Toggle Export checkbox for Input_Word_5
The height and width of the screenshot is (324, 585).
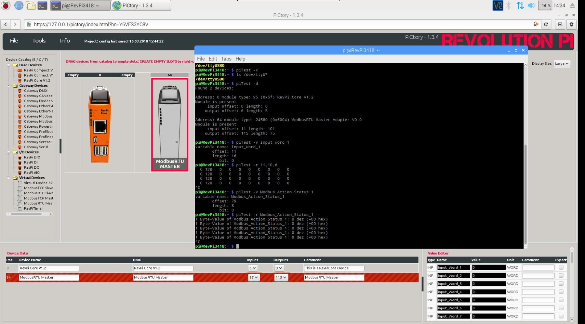click(561, 300)
